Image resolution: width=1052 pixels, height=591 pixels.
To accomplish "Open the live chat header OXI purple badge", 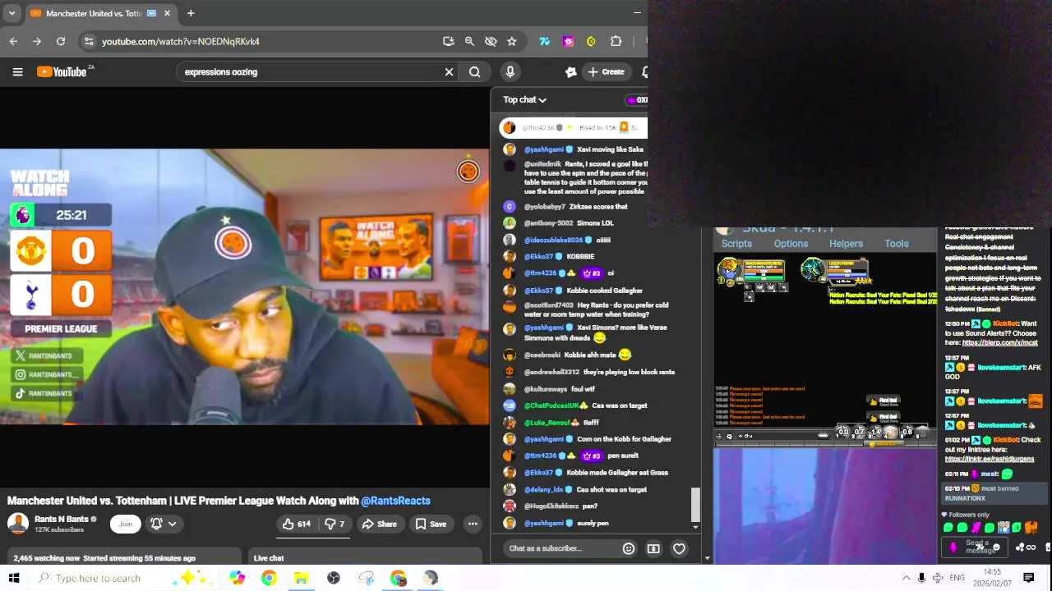I will click(638, 99).
